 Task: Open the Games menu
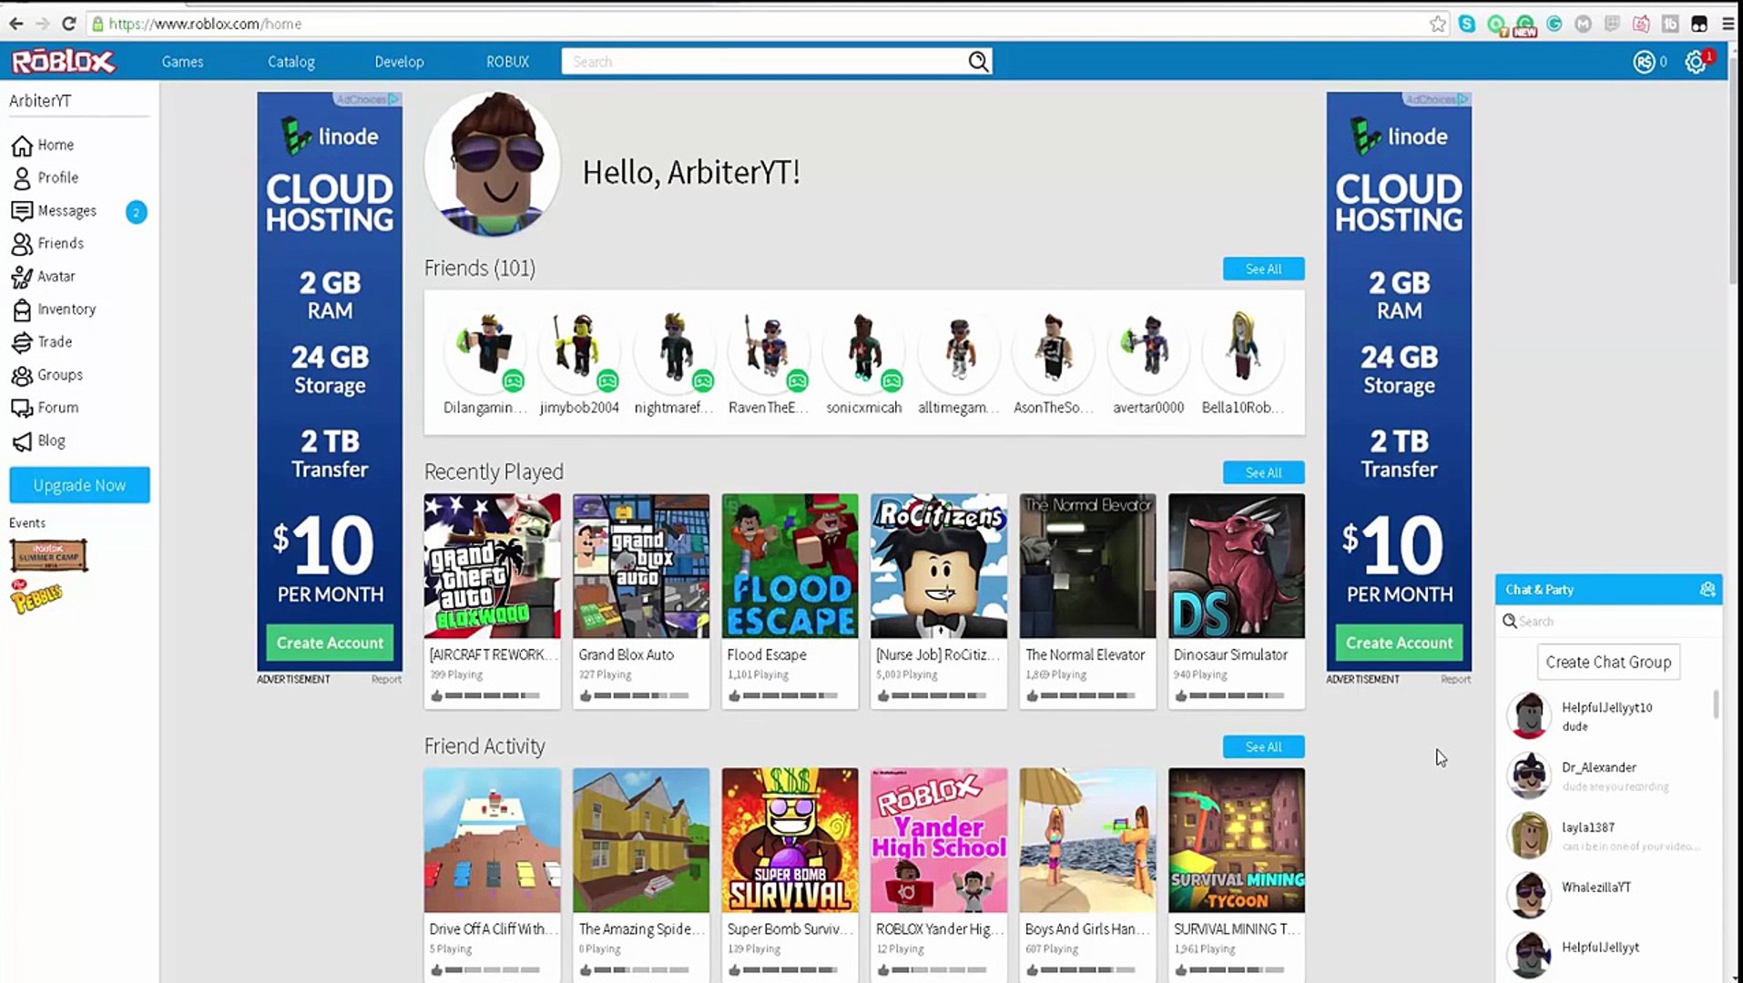(182, 62)
